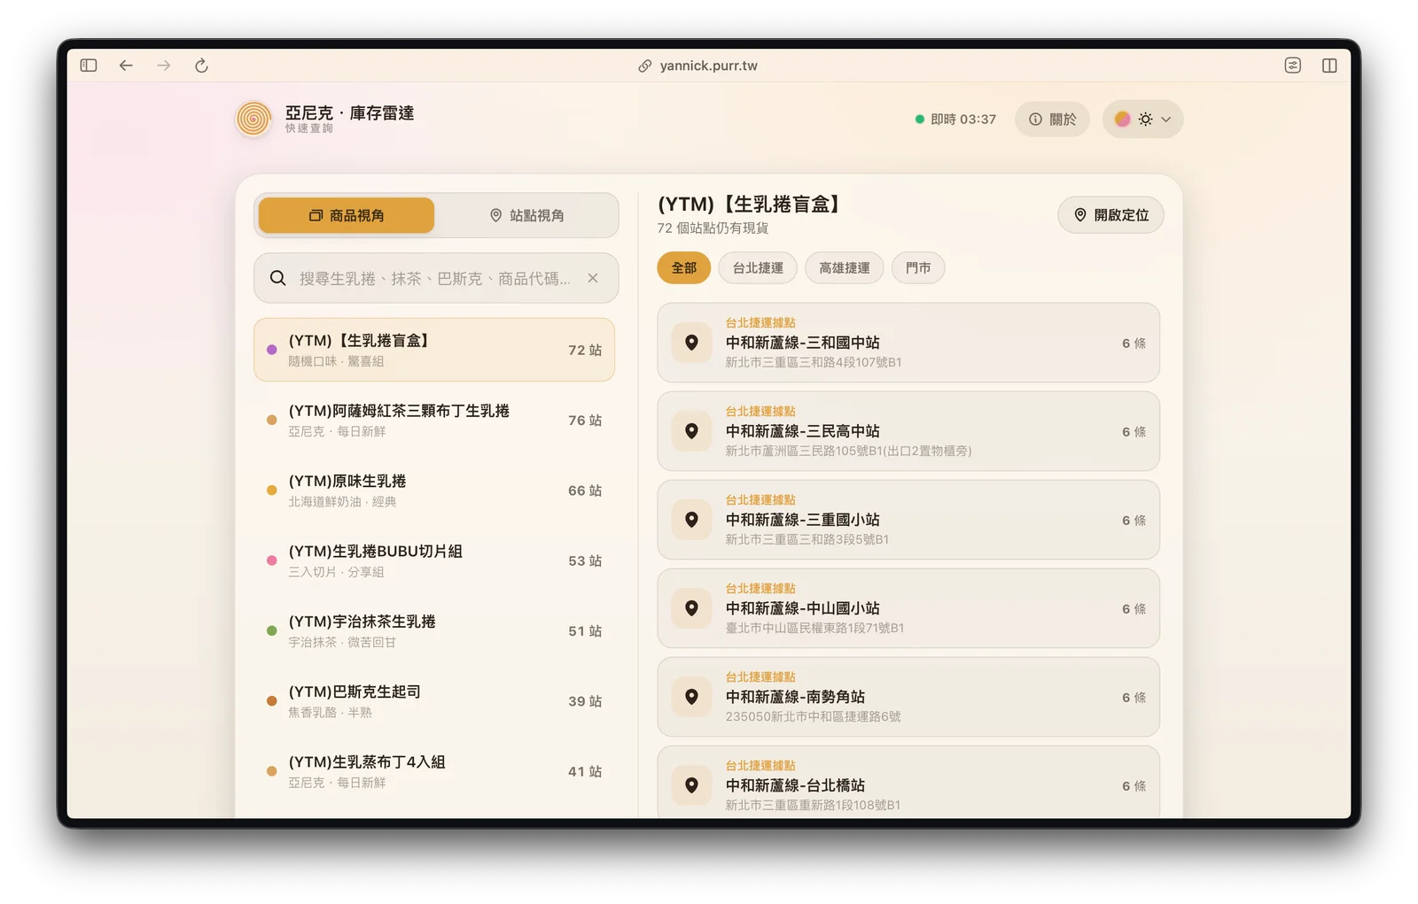Select the 全部 filter chip
The image size is (1418, 904).
[x=683, y=267]
